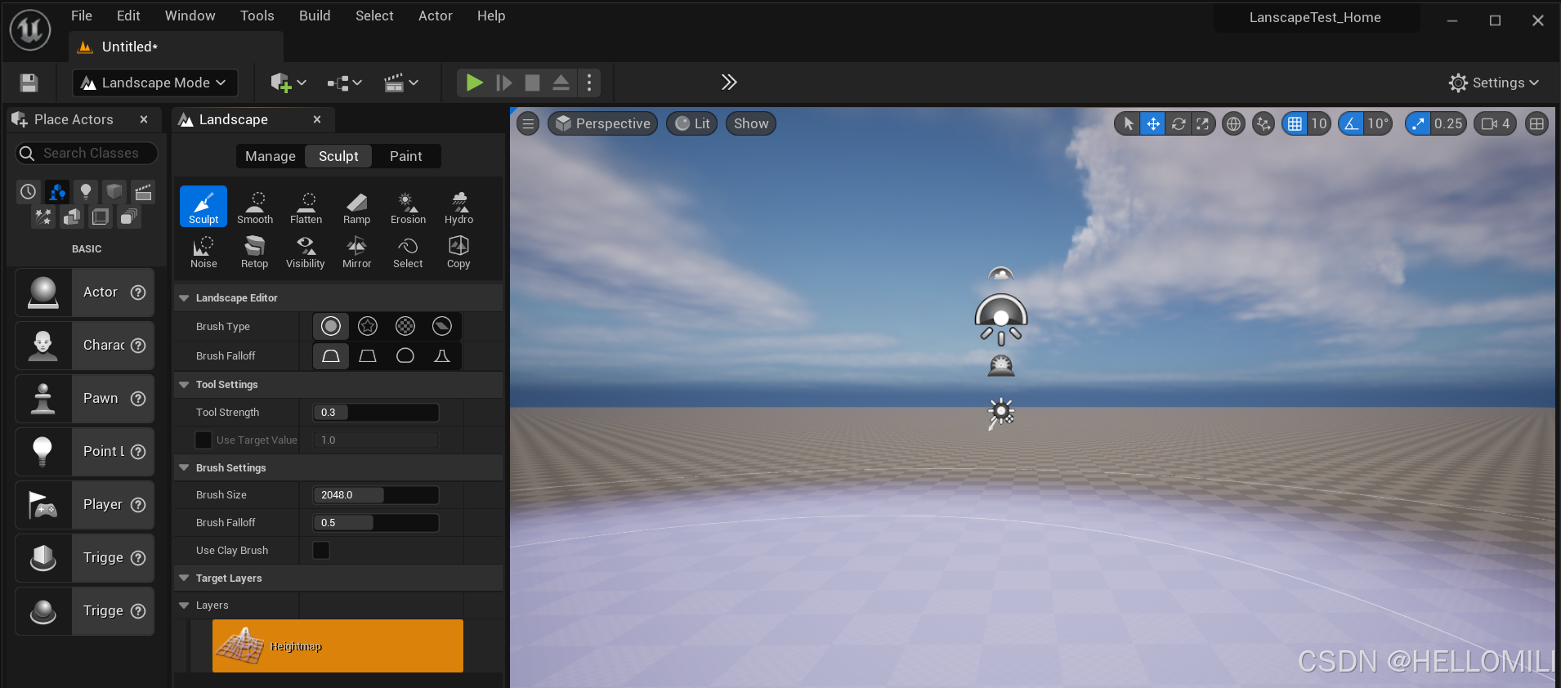This screenshot has height=688, width=1561.
Task: Open the Edit menu
Action: 128,16
